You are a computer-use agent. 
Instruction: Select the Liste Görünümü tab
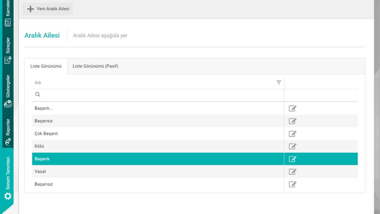click(x=46, y=66)
